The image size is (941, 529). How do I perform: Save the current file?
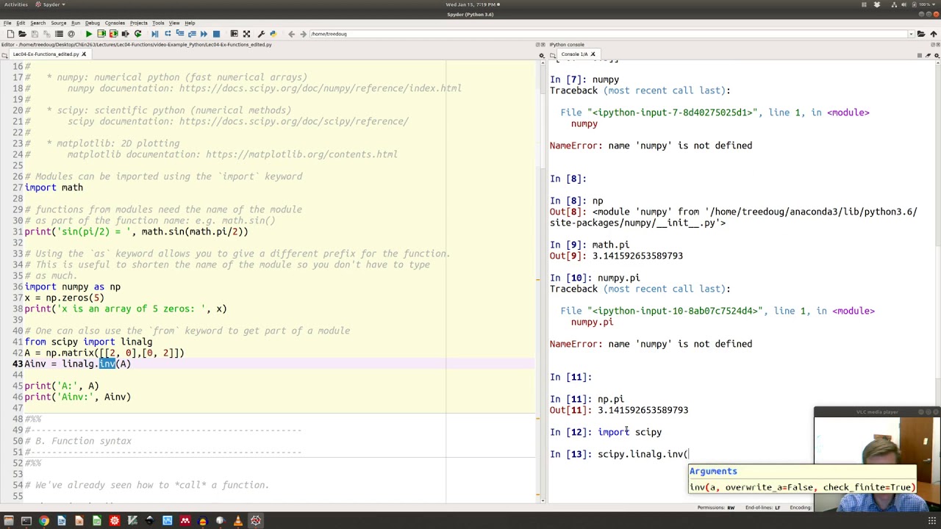pyautogui.click(x=35, y=34)
